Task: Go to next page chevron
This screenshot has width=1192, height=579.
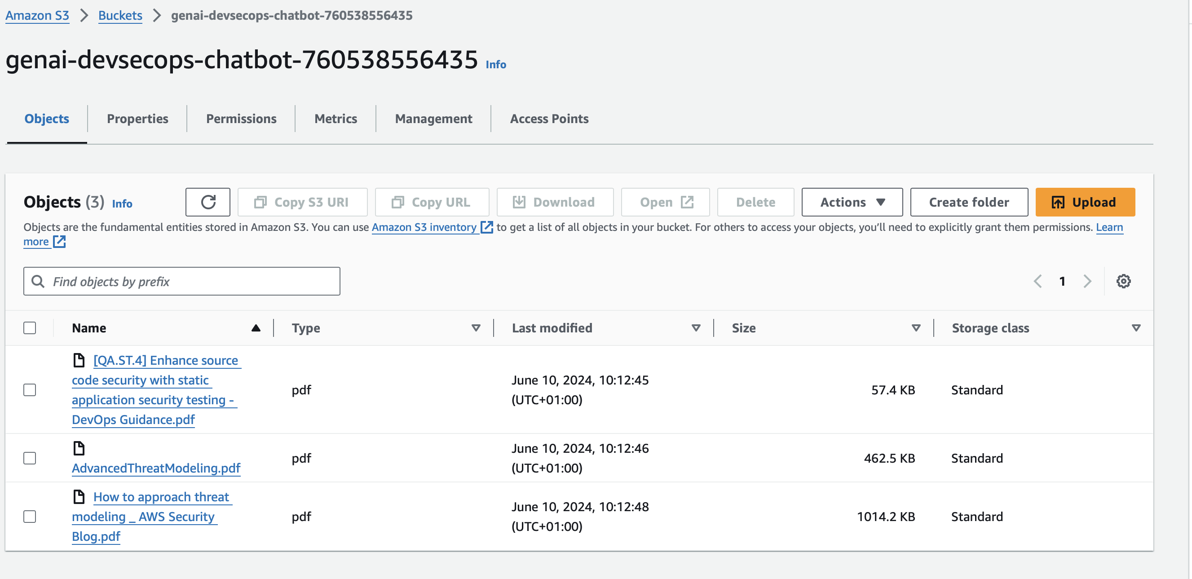Action: click(1087, 281)
